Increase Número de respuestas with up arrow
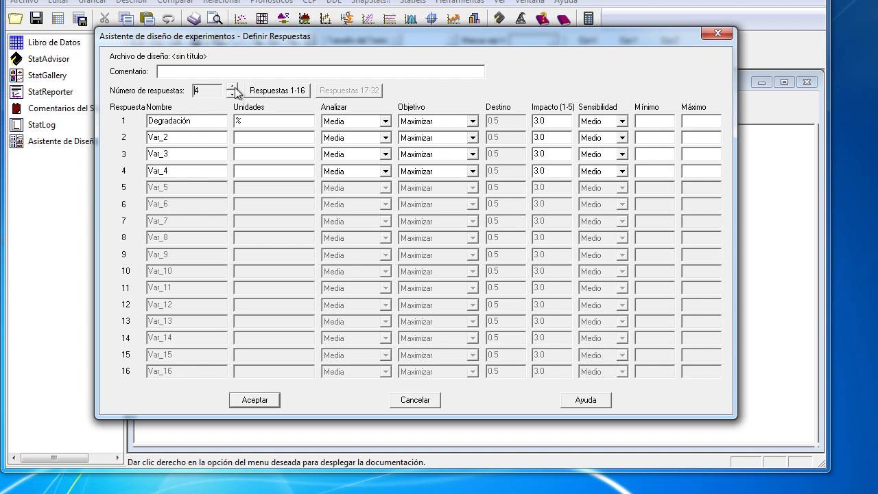This screenshot has height=494, width=878. click(x=233, y=87)
